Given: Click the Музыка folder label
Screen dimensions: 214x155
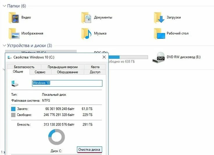Looking at the screenshot, I should click(x=100, y=33).
